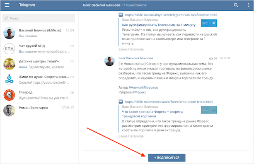Open the kak-rusificirovat.html link
This screenshot has height=164, width=254.
click(171, 15)
